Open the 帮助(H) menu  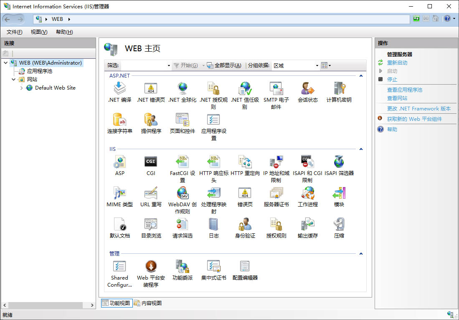[64, 32]
